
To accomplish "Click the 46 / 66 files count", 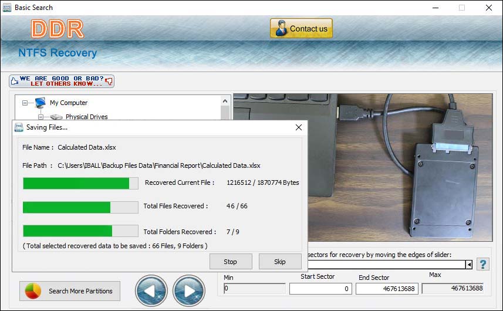I will [x=237, y=206].
